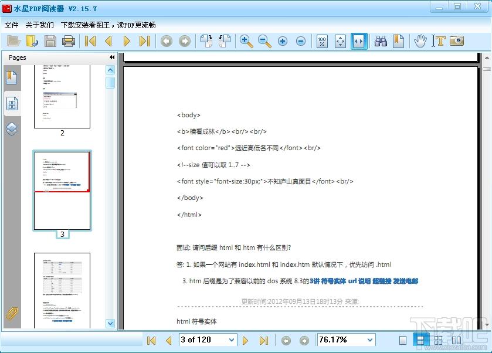
Task: Take a snapshot with the camera tool
Action: point(457,41)
